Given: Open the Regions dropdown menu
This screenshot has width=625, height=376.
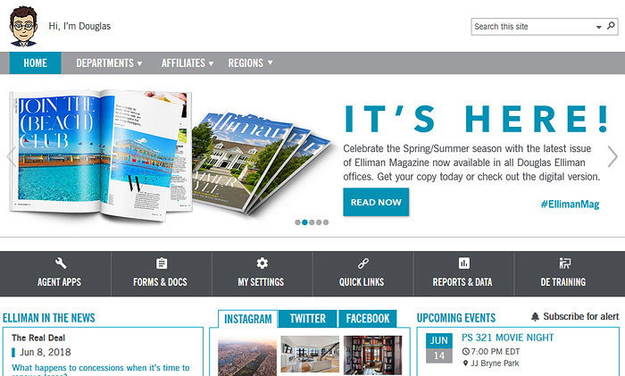Looking at the screenshot, I should pos(250,63).
